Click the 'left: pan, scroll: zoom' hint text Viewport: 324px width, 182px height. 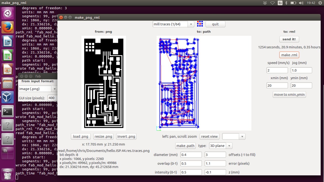179,136
